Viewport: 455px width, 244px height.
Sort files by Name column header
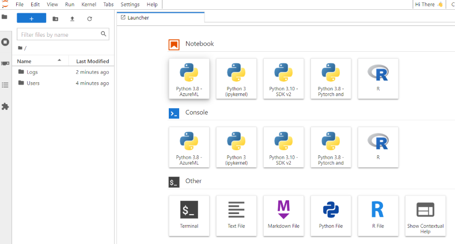pos(24,61)
